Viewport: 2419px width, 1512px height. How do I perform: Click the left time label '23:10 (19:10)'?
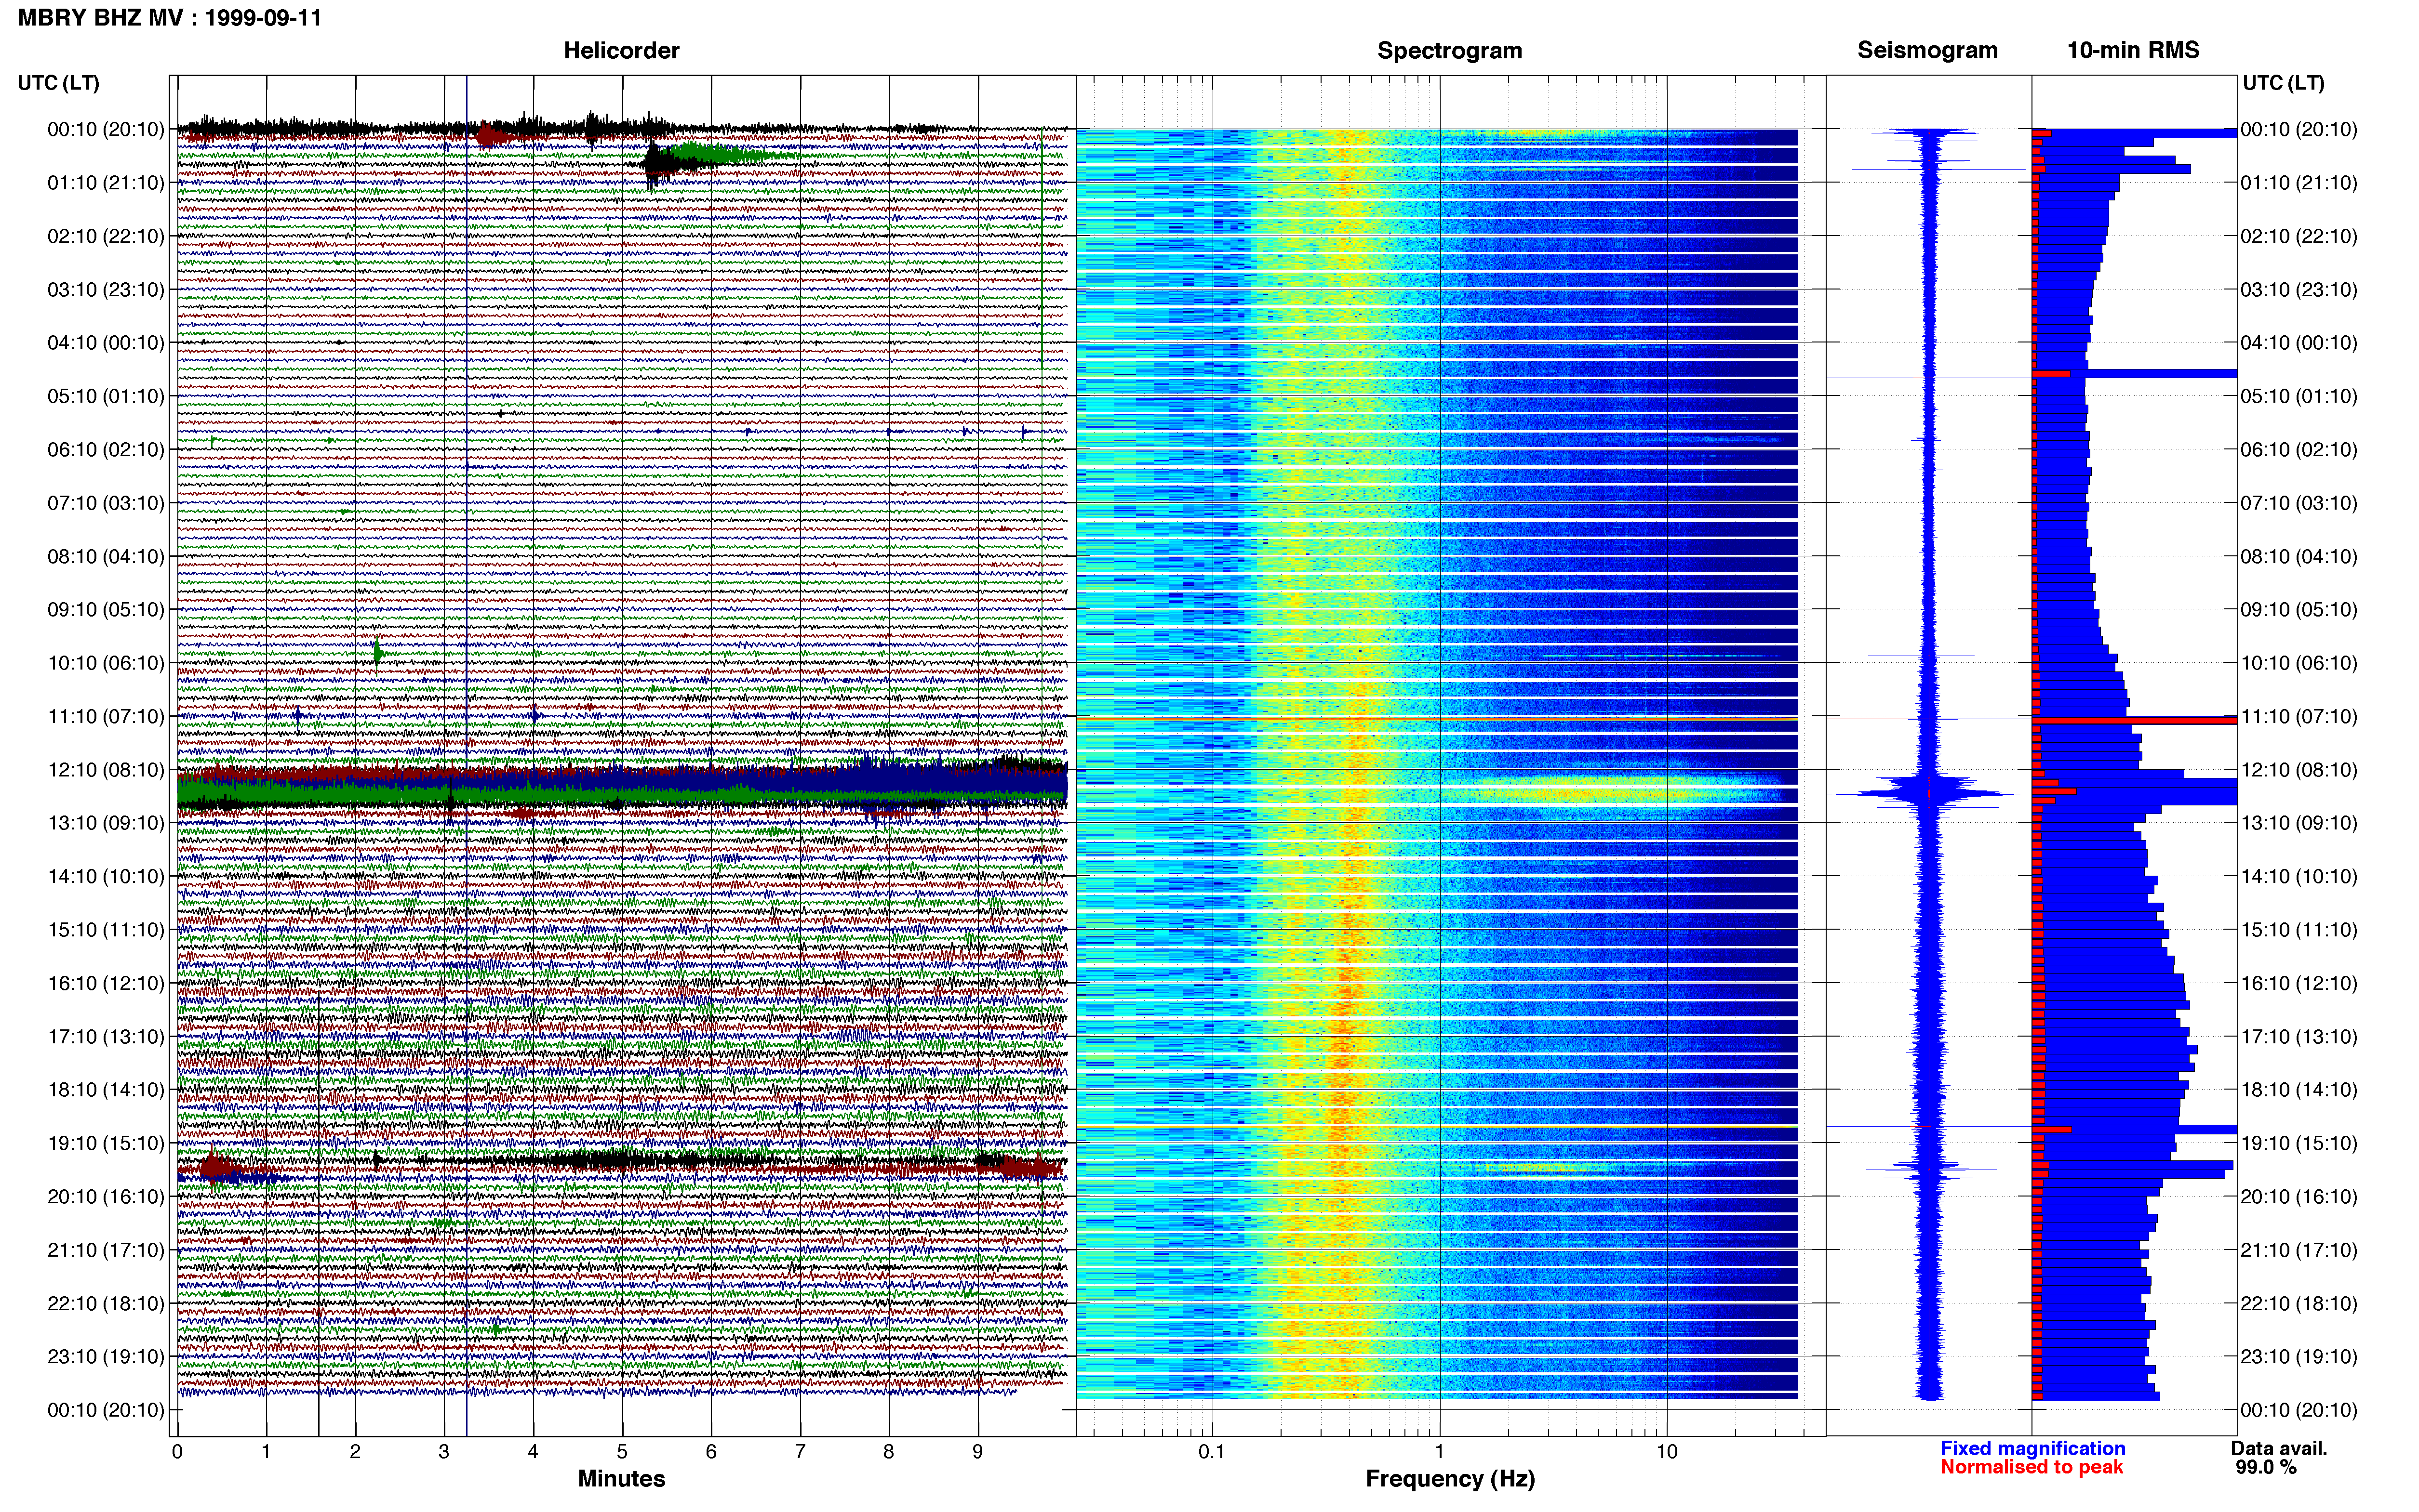(106, 1357)
